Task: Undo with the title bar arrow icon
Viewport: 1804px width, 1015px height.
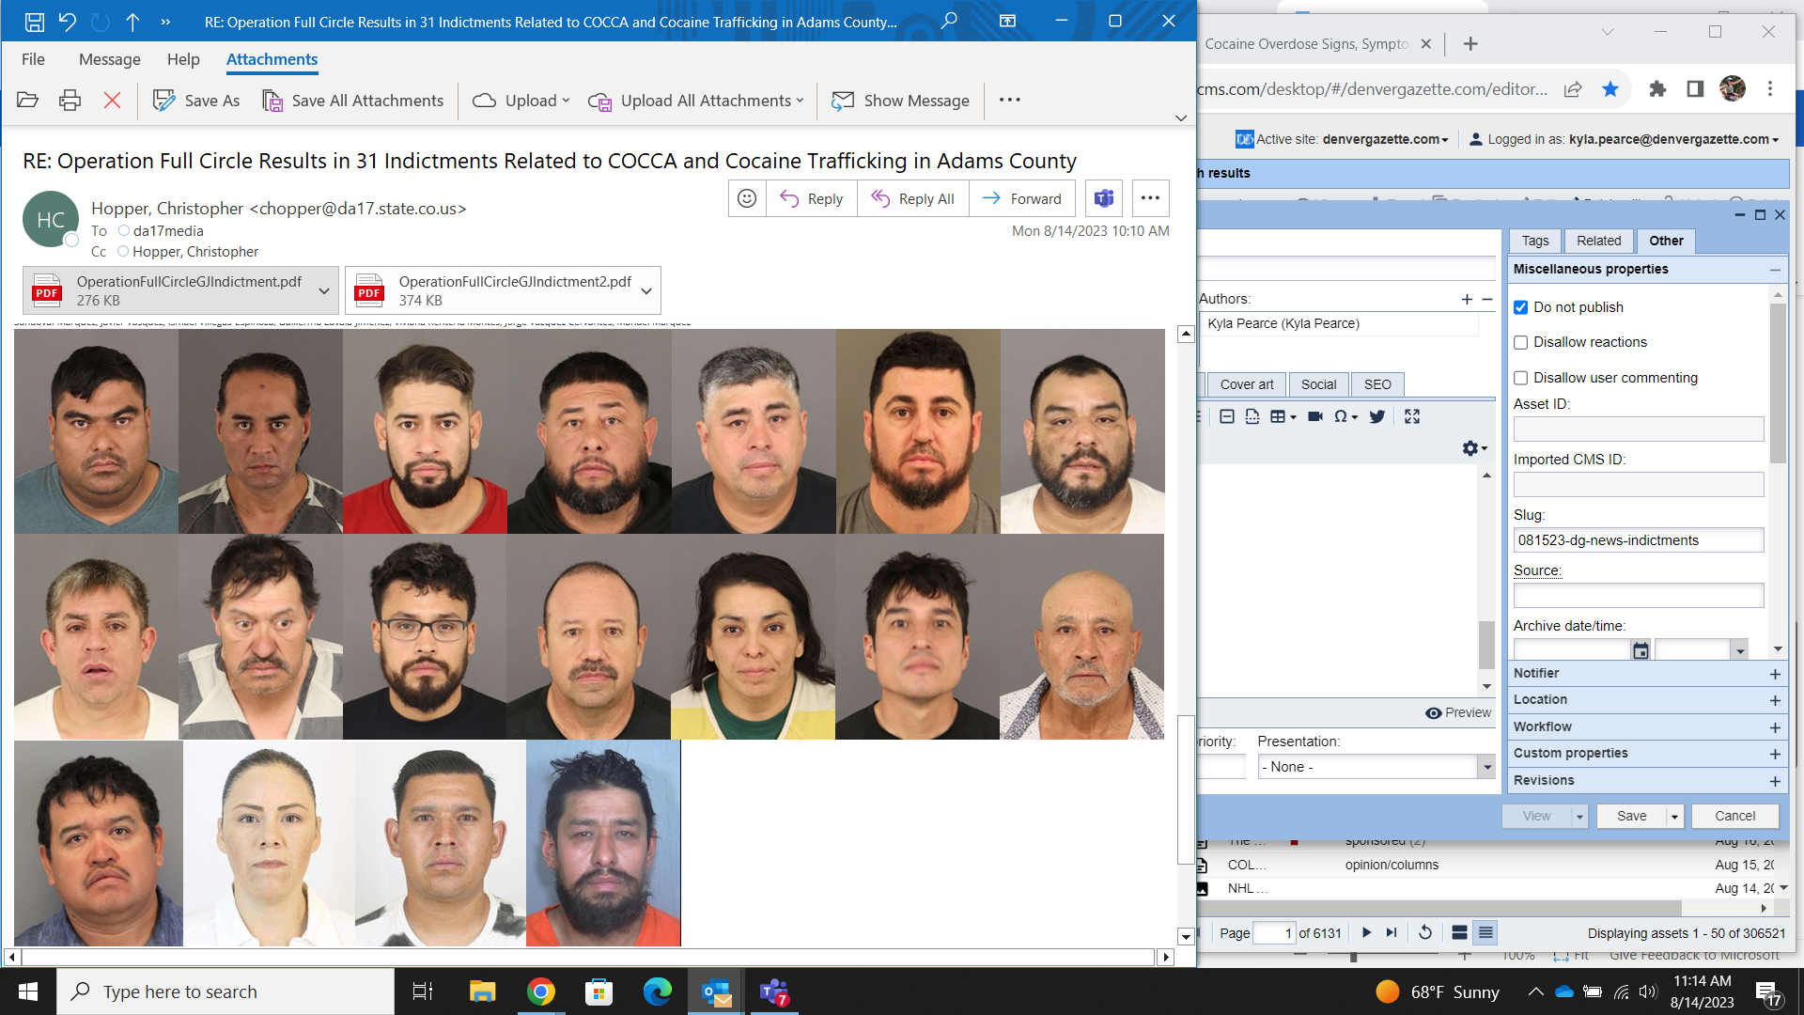Action: (x=67, y=21)
